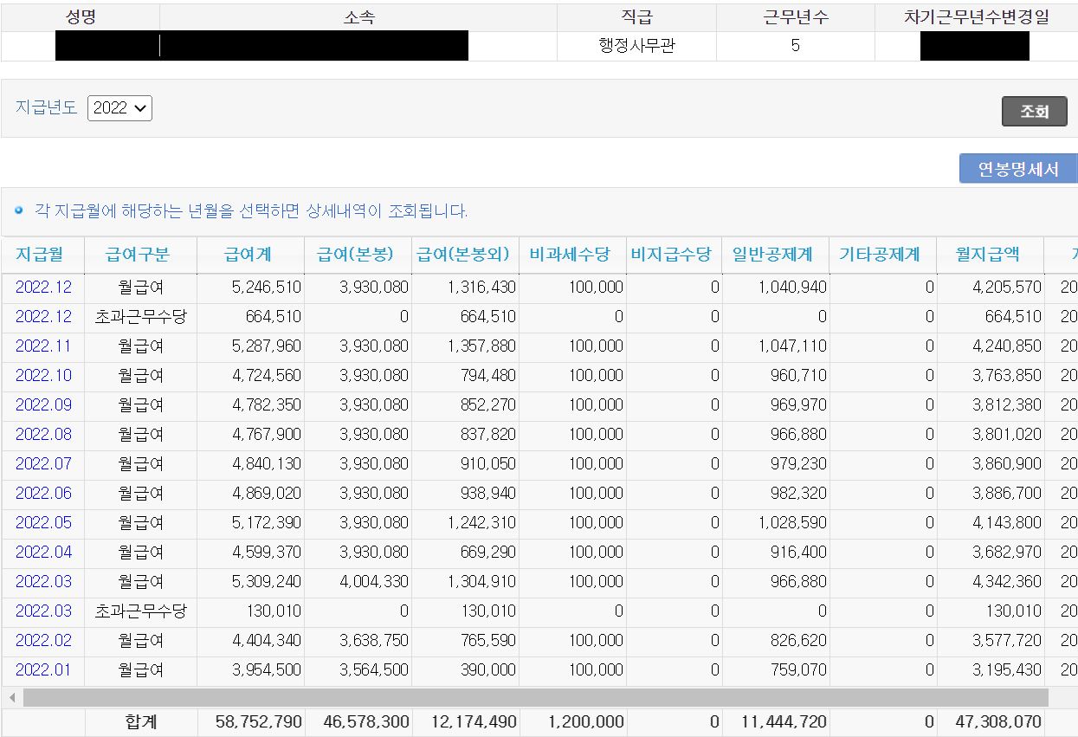Viewport: 1078px width, 737px height.
Task: Select the 47,308,070 total 월지급액 cell
Action: (991, 721)
